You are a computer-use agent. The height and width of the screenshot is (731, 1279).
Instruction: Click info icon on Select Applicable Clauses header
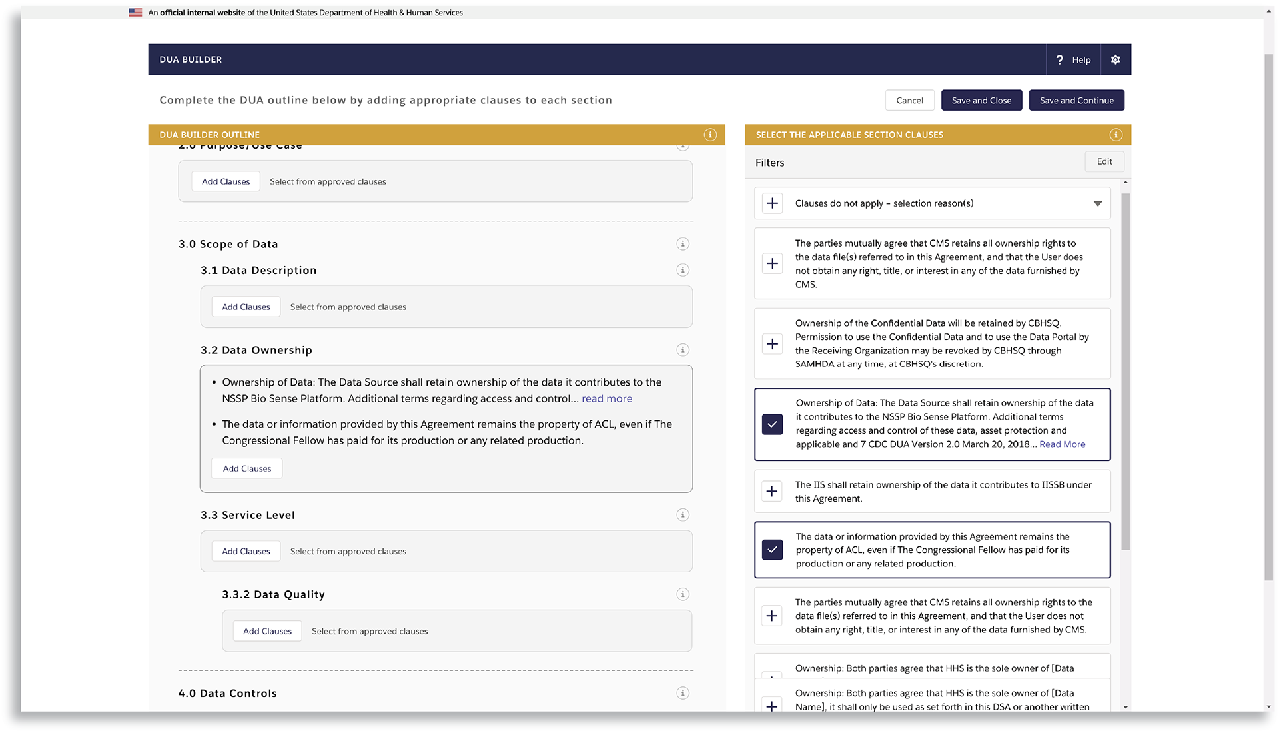point(1116,135)
